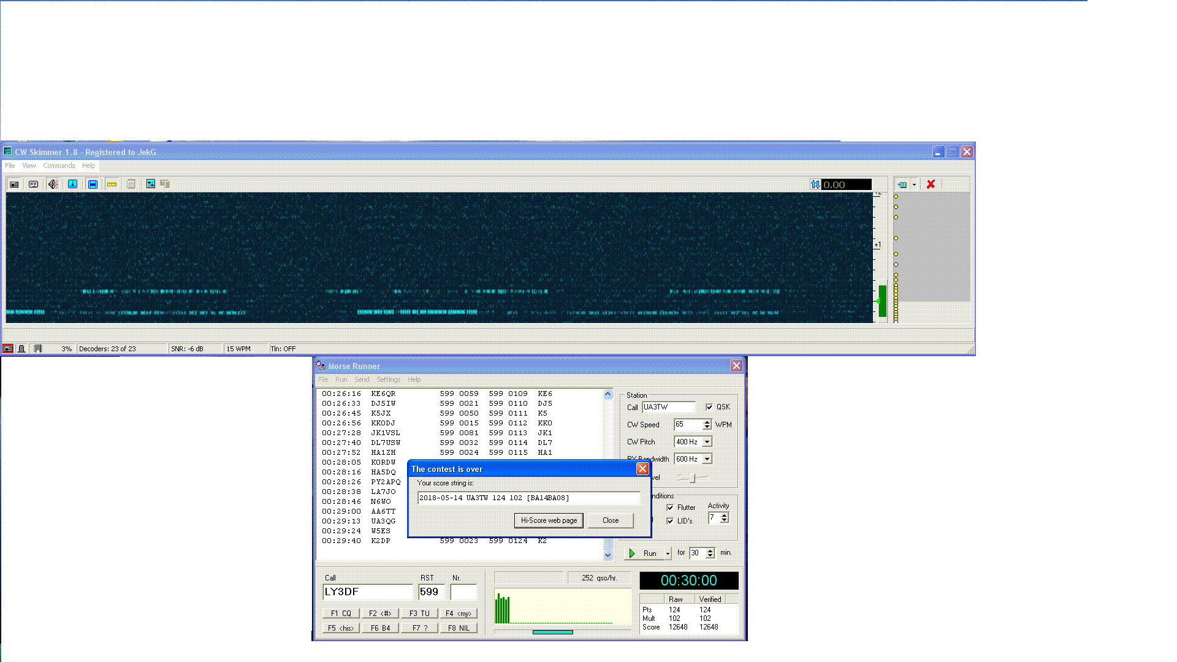Click the blue up-down arrows frequency icon
The height and width of the screenshot is (662, 1177).
815,185
